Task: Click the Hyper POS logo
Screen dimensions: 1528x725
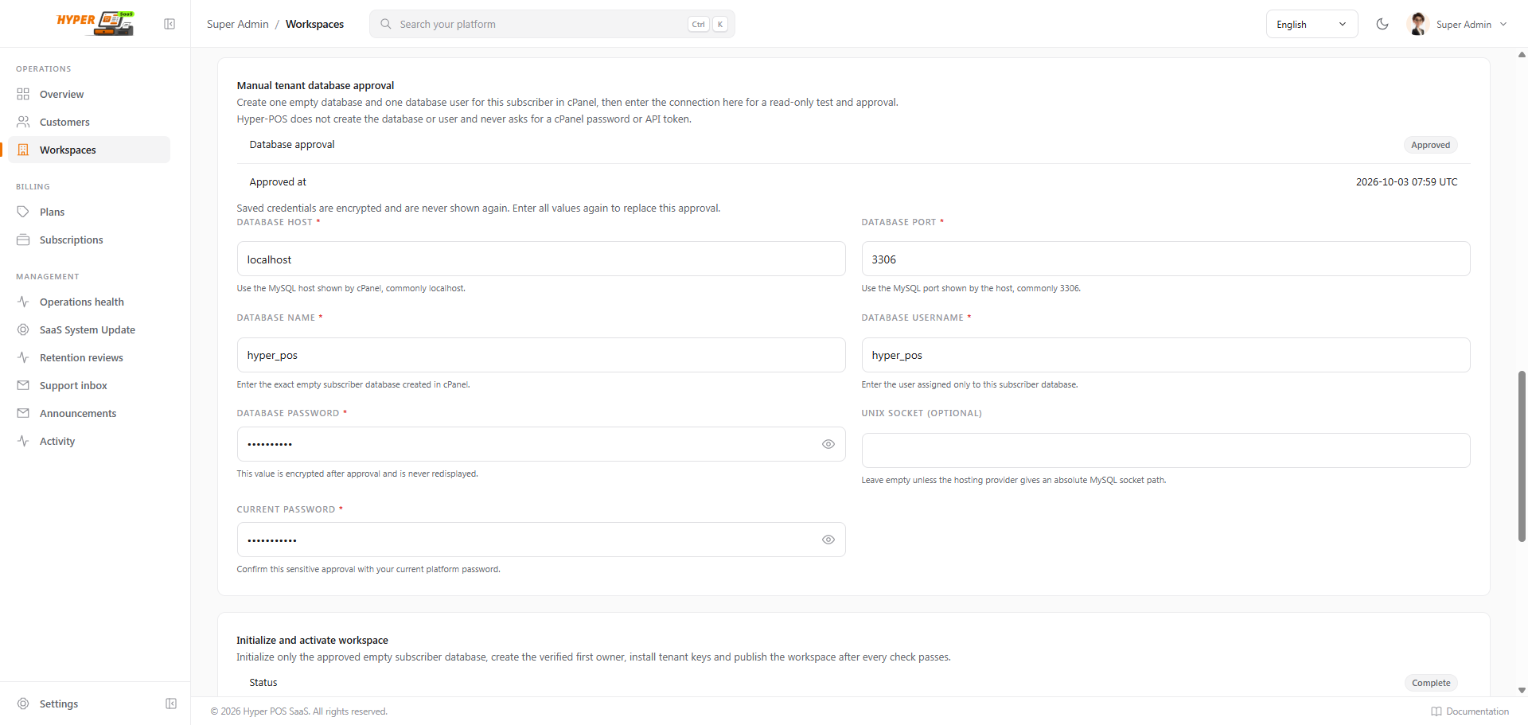Action: coord(95,23)
